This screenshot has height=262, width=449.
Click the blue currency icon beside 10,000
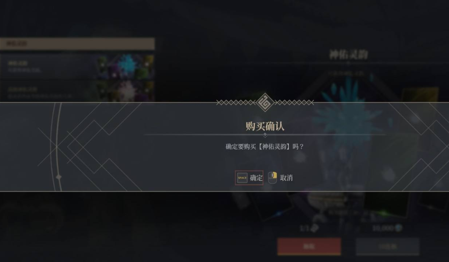[398, 228]
